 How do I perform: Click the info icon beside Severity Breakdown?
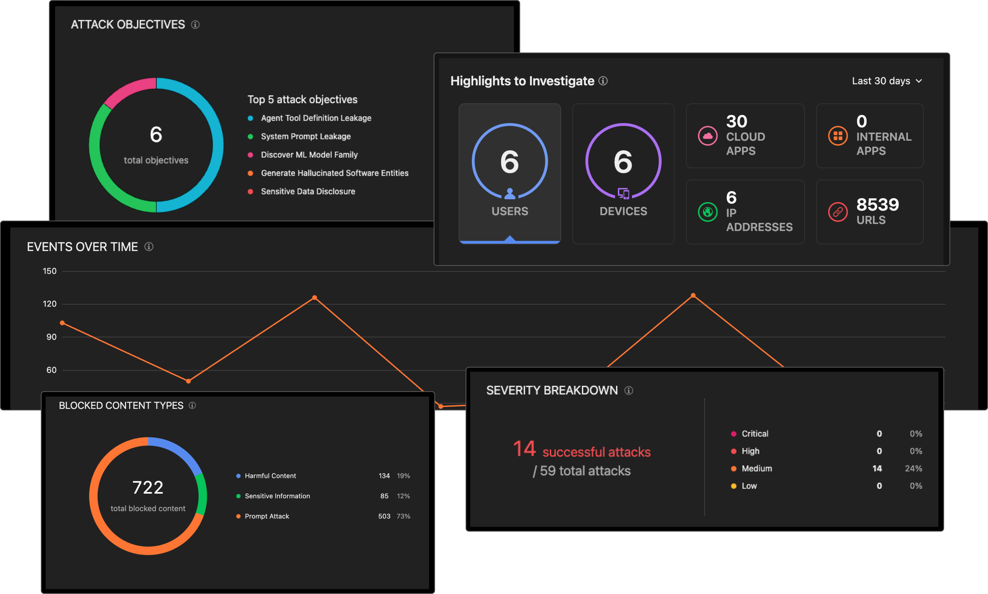(629, 390)
